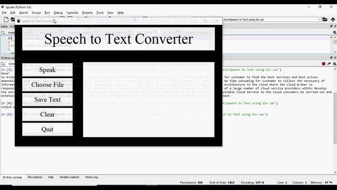Viewport: 337px width, 190px height.
Task: Open the Run menu
Action: [x=47, y=13]
